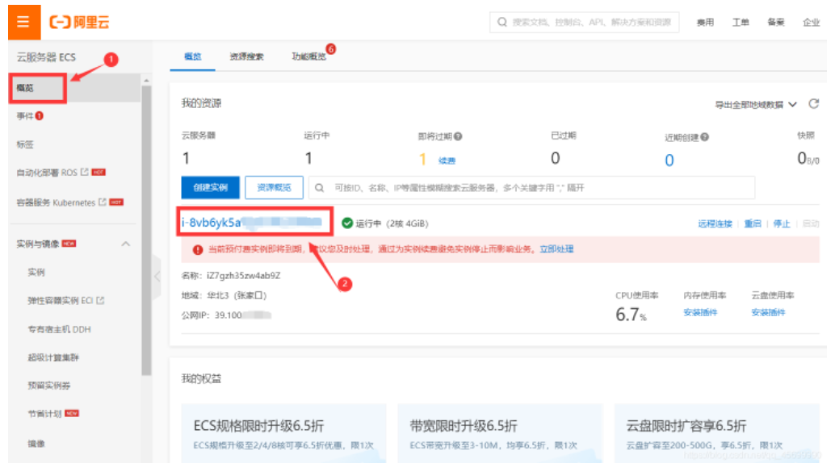Click the 重启 link for the instance
The image size is (835, 463).
[x=753, y=223]
